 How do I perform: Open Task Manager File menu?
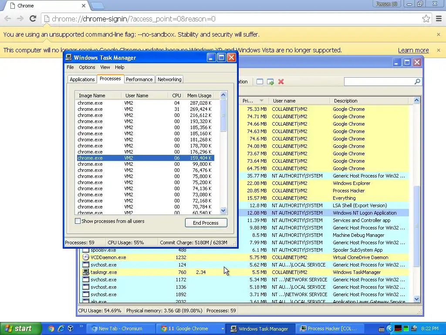point(70,67)
